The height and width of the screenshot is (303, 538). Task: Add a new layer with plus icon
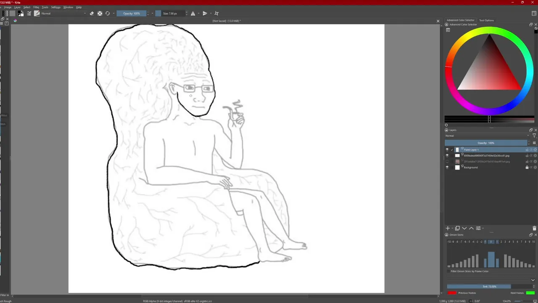[x=448, y=228]
